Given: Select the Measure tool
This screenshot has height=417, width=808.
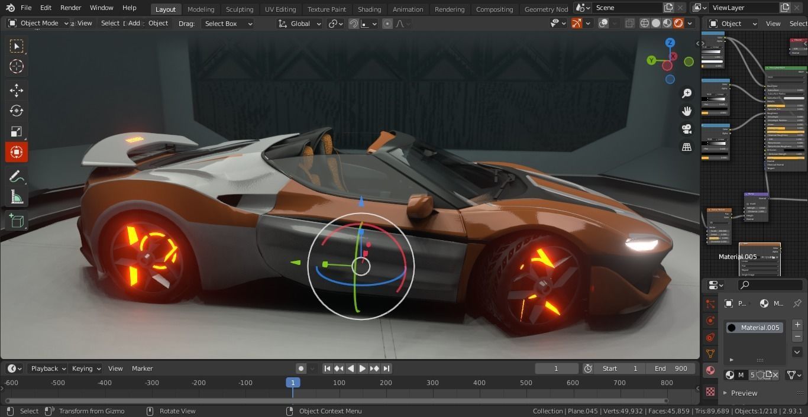Looking at the screenshot, I should (x=16, y=196).
